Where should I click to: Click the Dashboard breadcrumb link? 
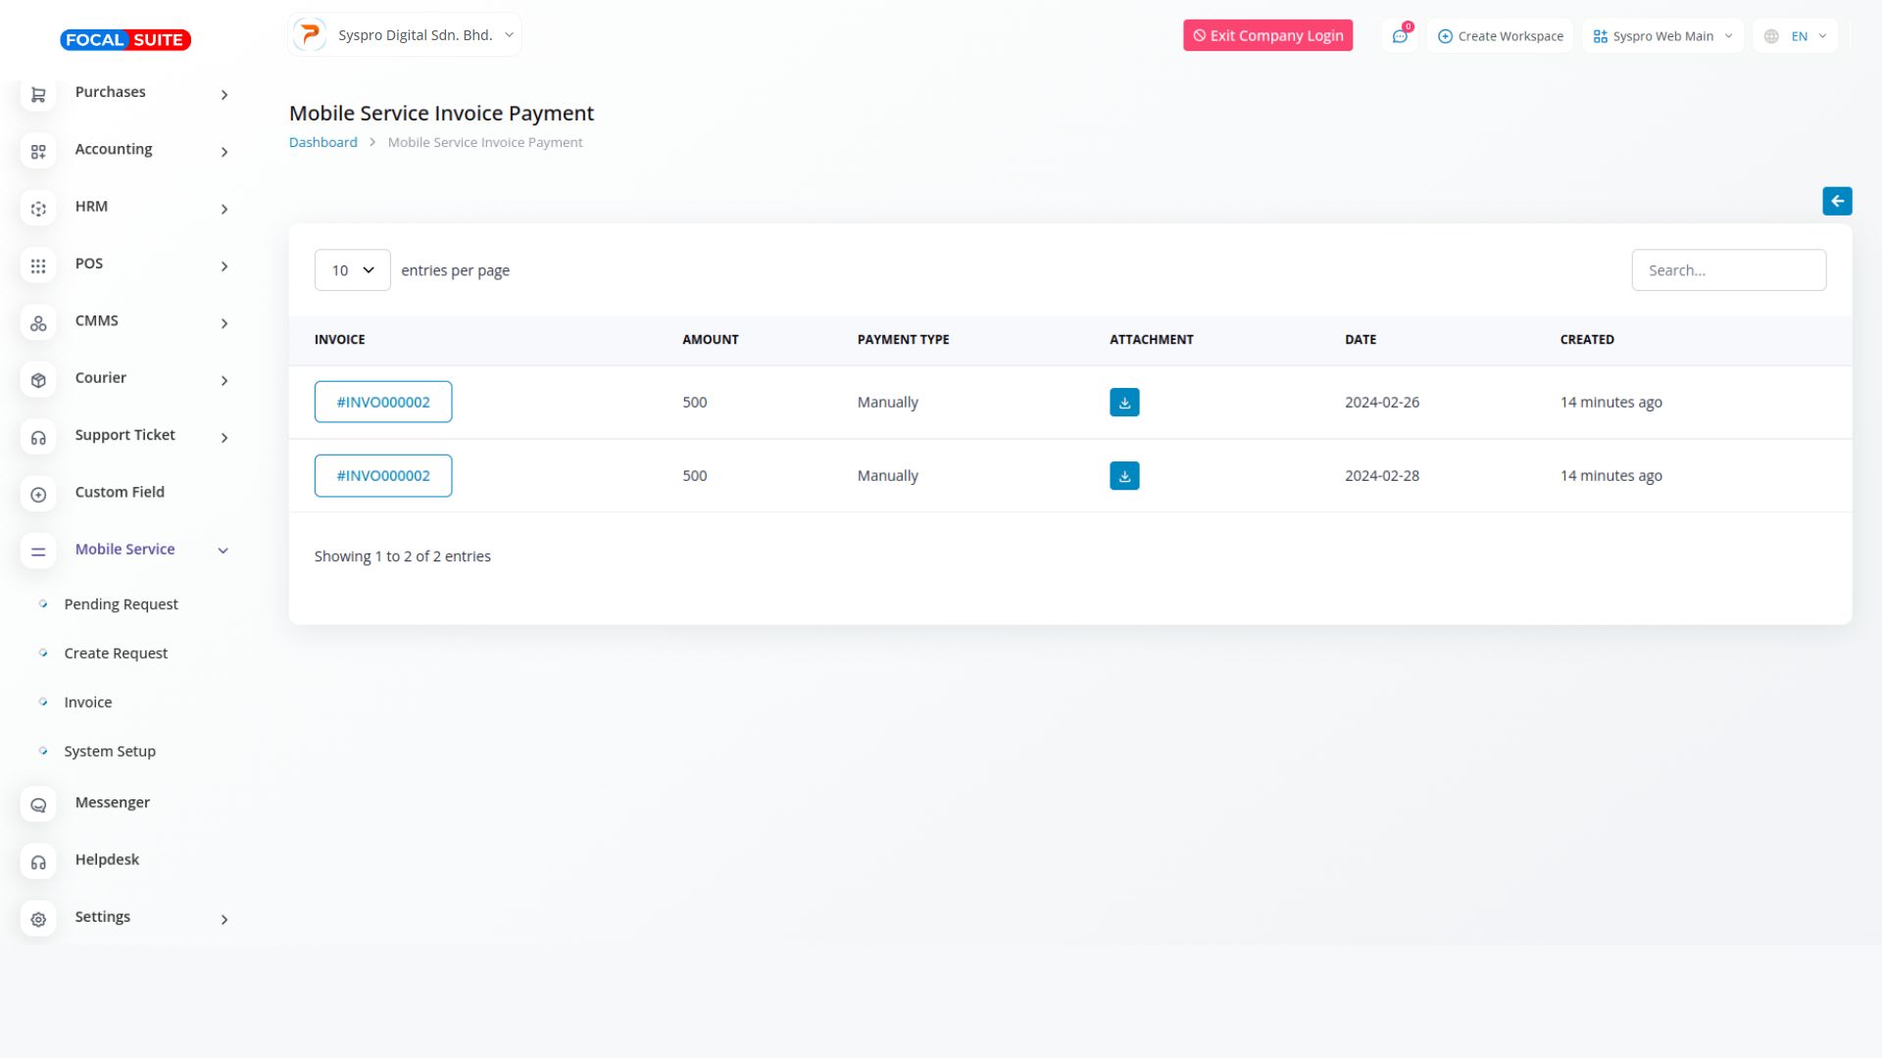click(x=322, y=142)
